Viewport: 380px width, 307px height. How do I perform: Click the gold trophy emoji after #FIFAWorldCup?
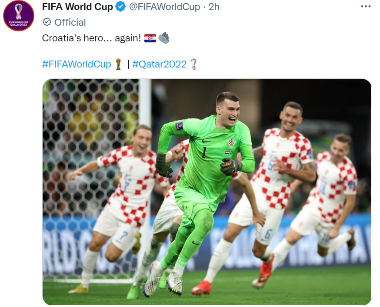point(118,64)
